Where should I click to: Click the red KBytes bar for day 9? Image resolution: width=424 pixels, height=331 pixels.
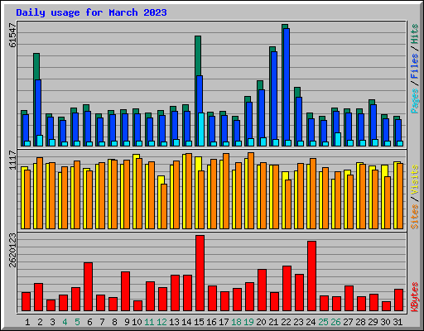pyautogui.click(x=125, y=291)
